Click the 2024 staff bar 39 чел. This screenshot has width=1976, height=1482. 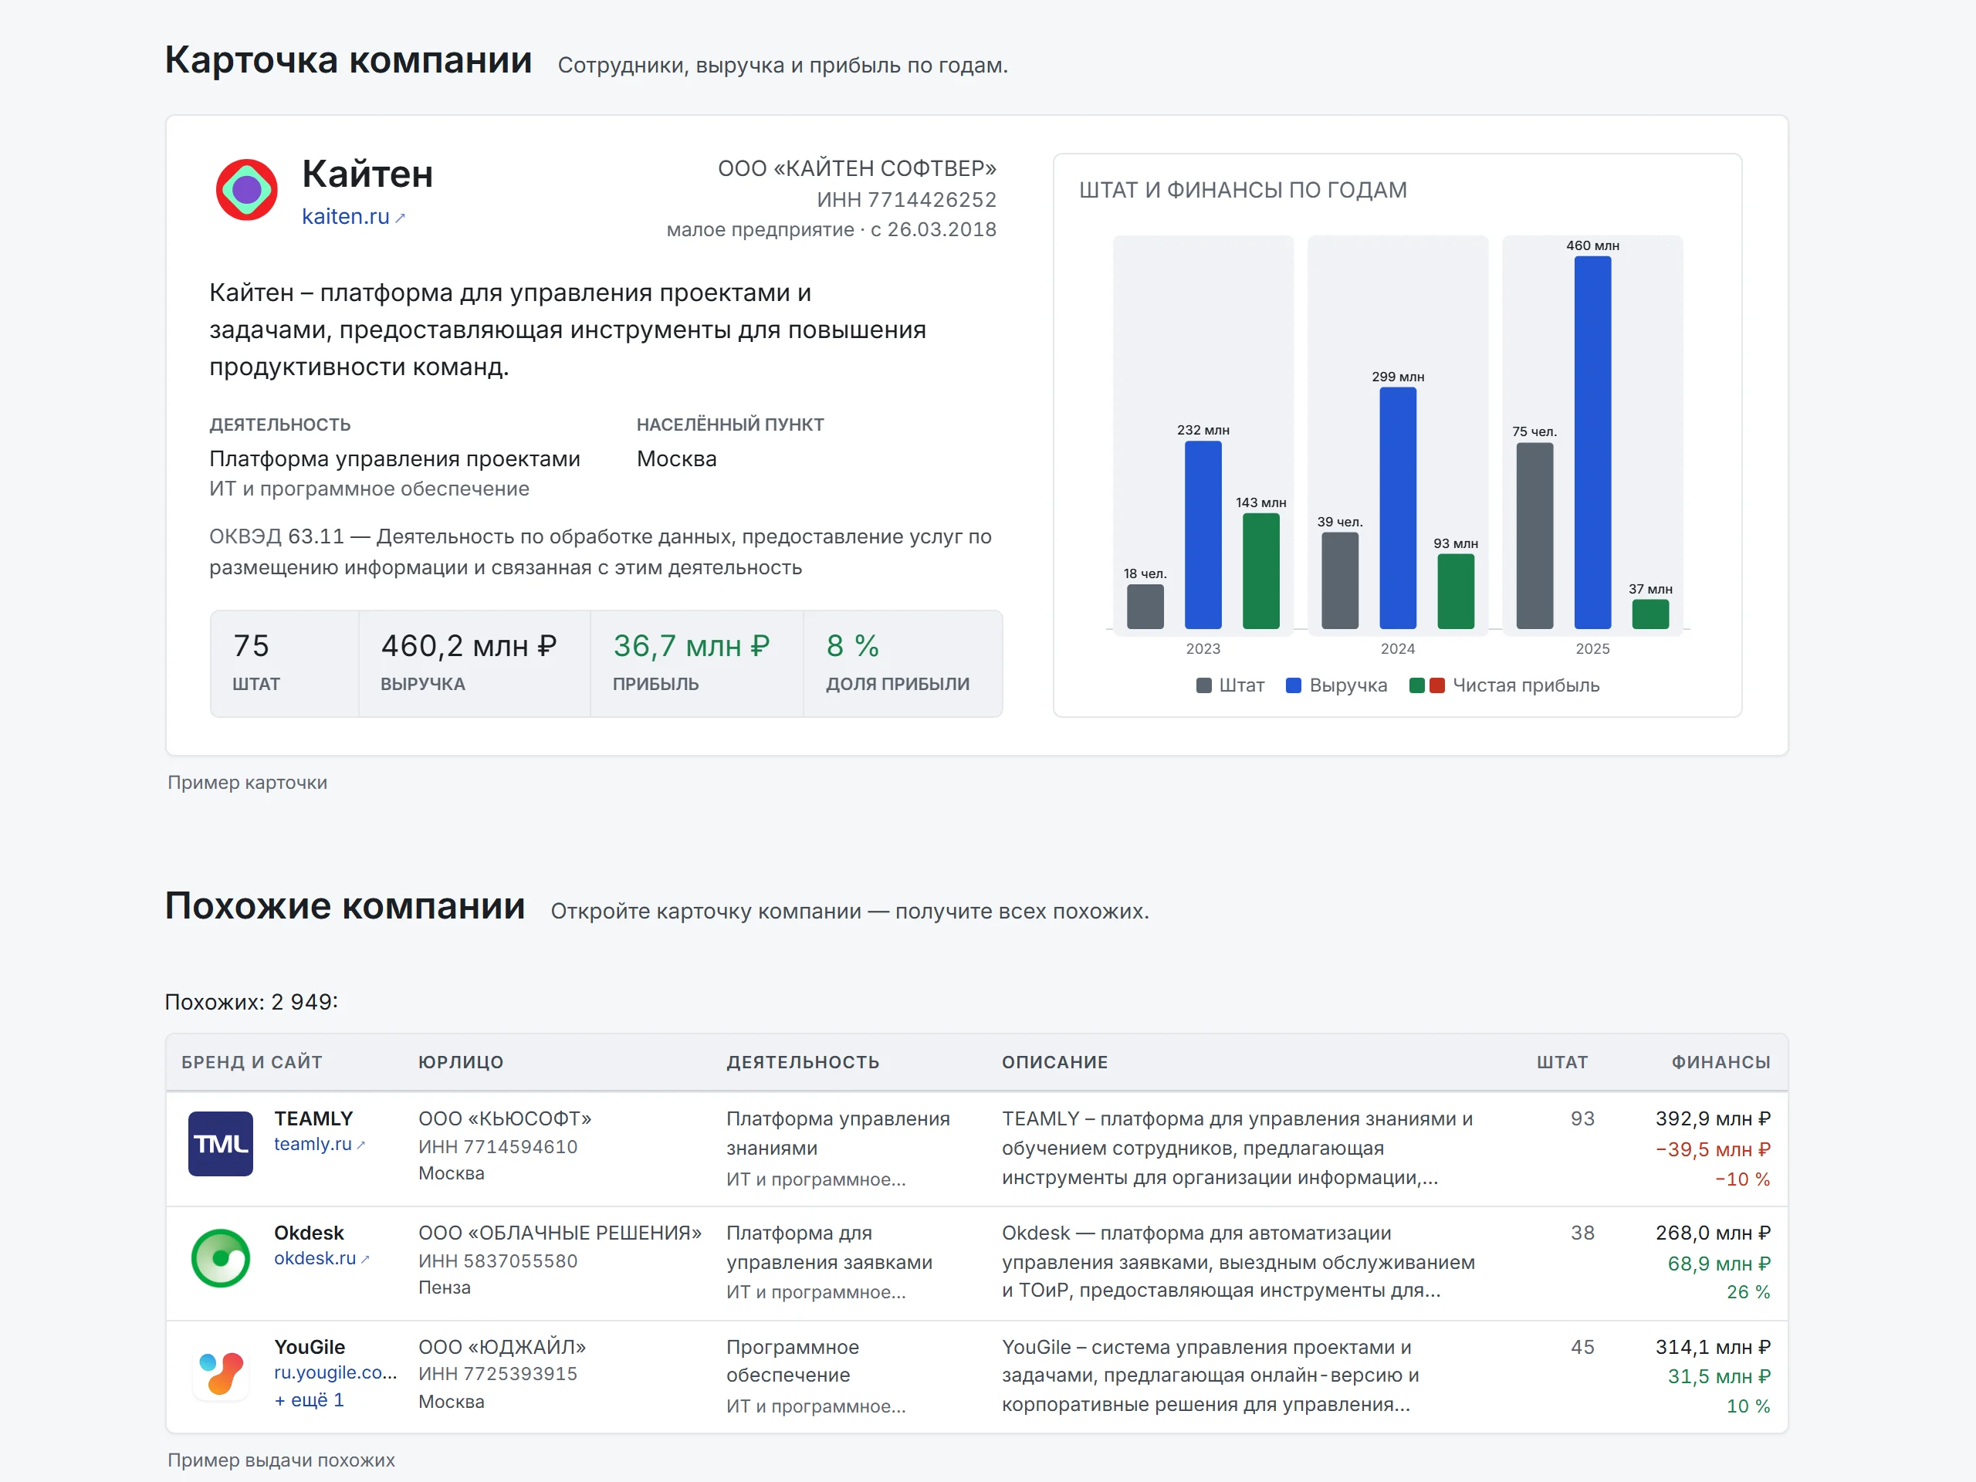[1339, 580]
